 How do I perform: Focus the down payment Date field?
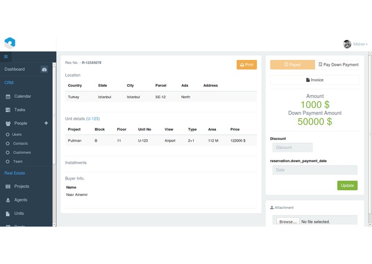click(315, 170)
